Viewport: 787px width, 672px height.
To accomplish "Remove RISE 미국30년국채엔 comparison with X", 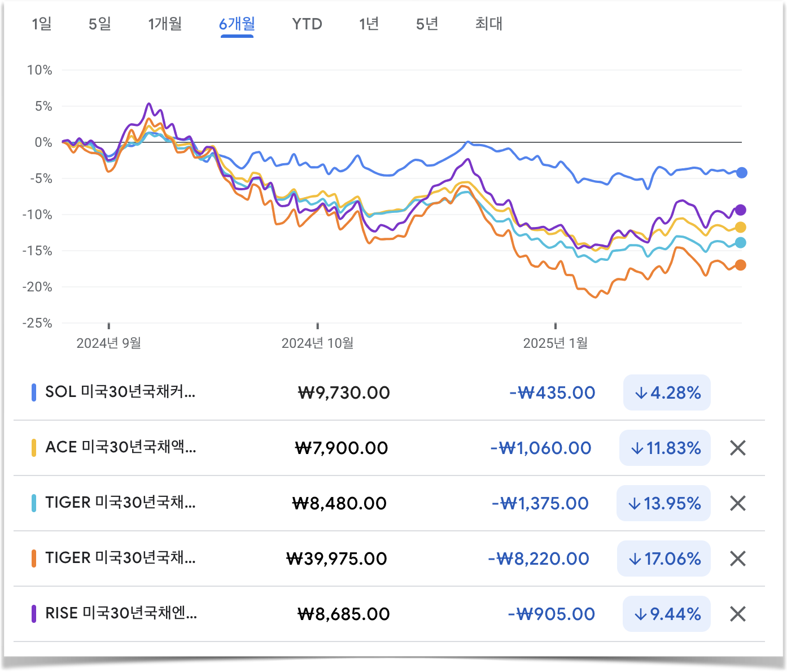I will tap(738, 614).
